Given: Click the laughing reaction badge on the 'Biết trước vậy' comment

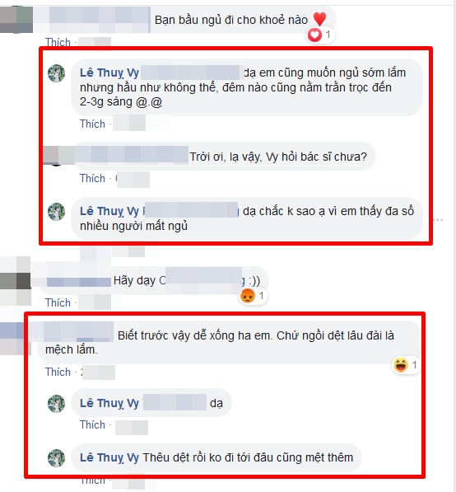Looking at the screenshot, I should [406, 365].
